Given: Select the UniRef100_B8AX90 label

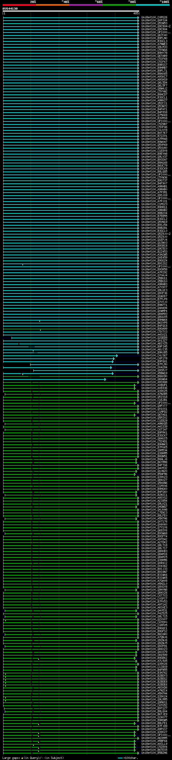Looking at the screenshot, I should (x=154, y=376).
